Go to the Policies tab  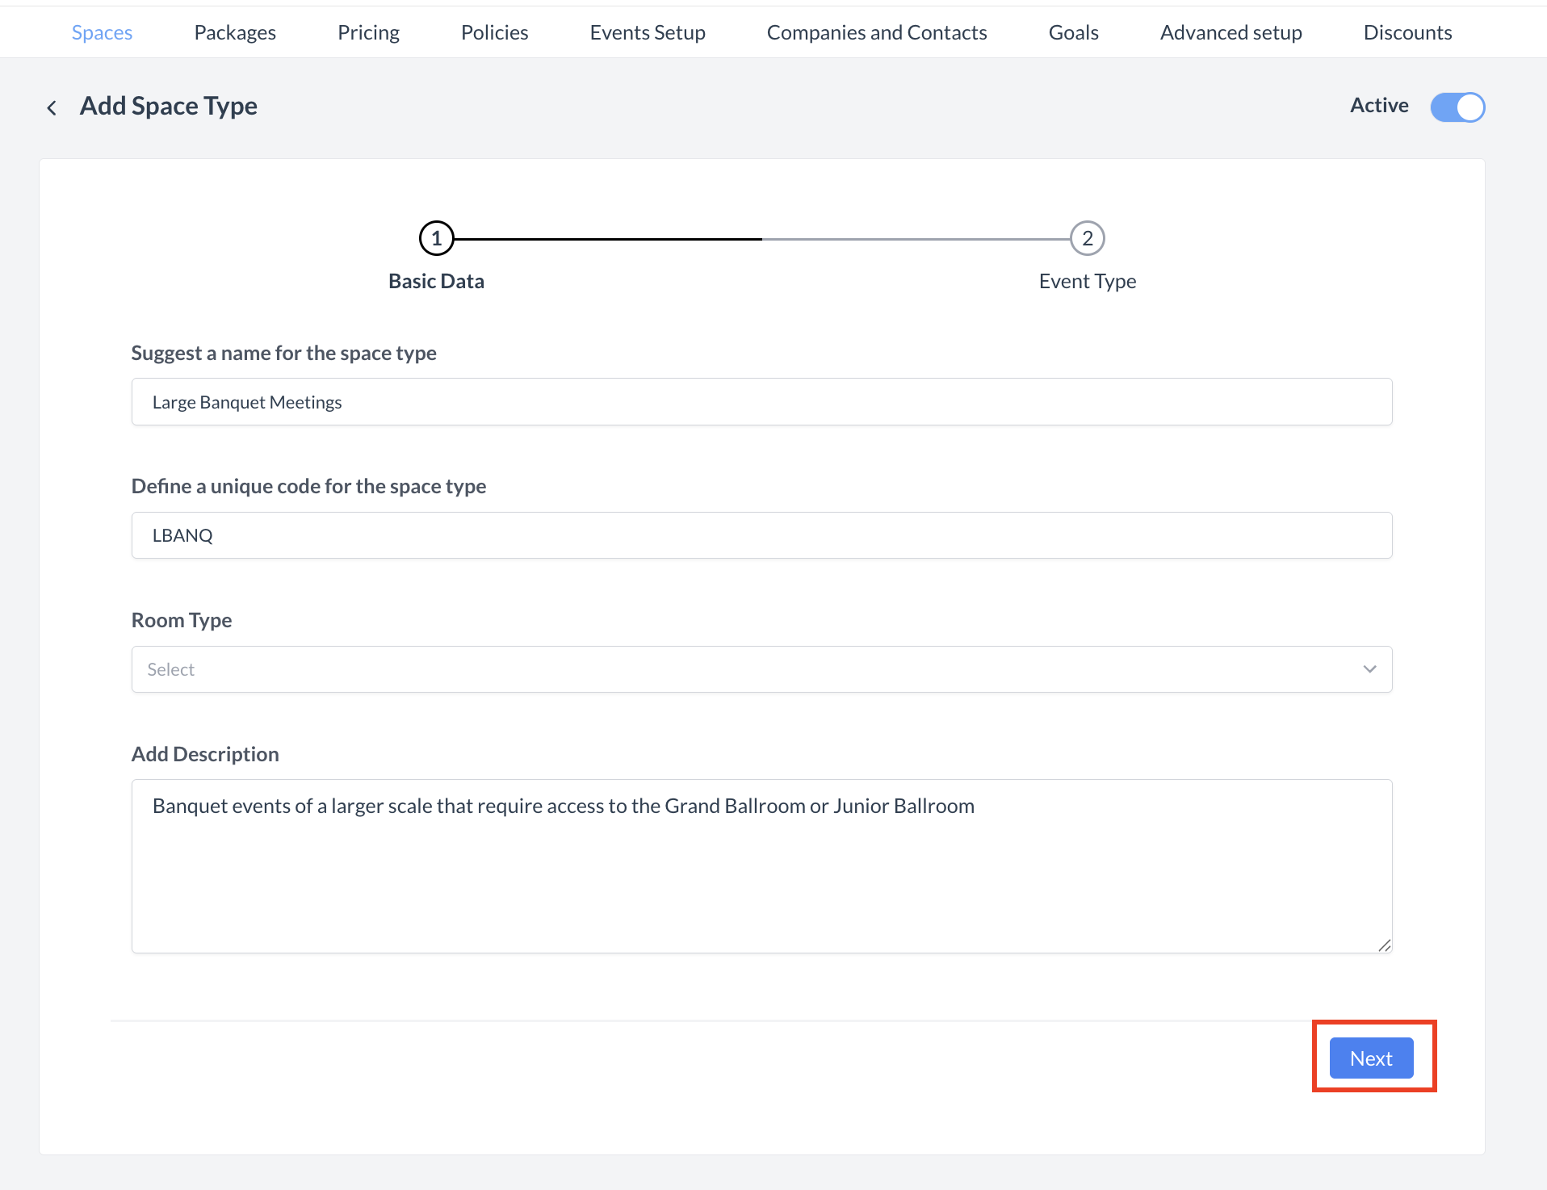click(494, 32)
